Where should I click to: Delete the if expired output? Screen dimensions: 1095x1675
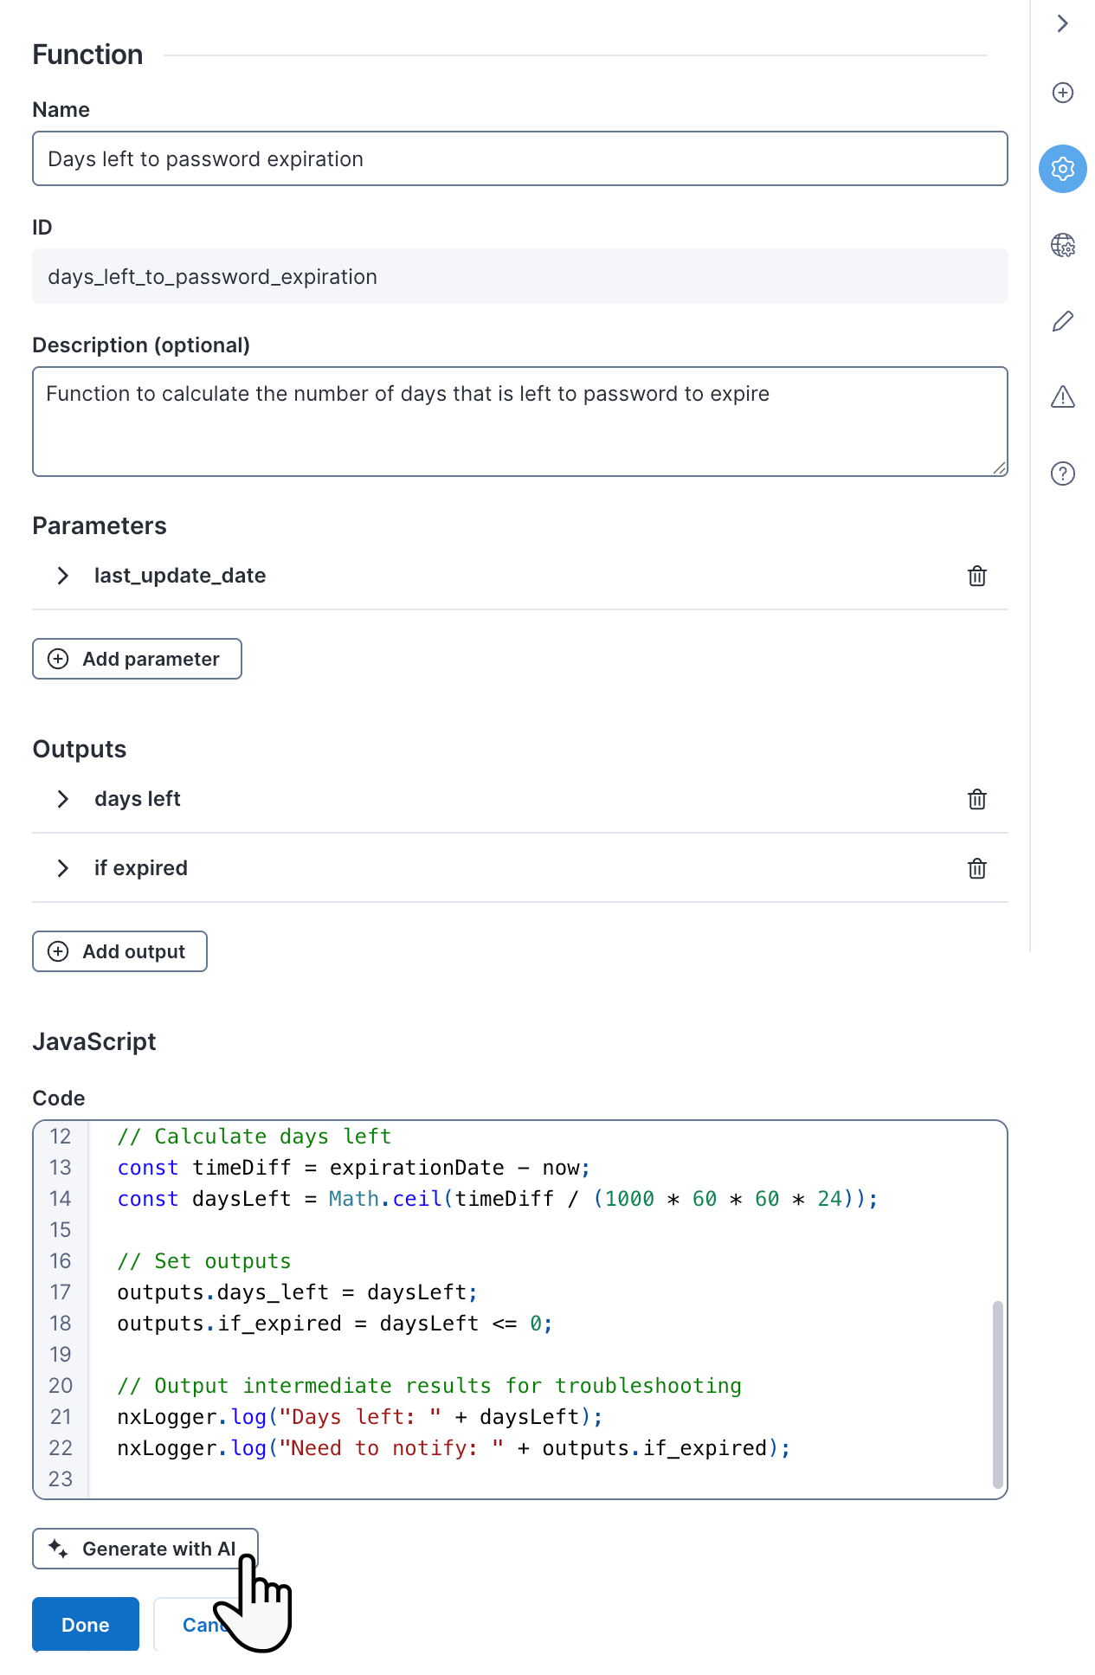pyautogui.click(x=976, y=868)
